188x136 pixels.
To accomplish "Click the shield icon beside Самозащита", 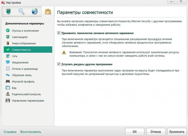I will click(8, 37).
